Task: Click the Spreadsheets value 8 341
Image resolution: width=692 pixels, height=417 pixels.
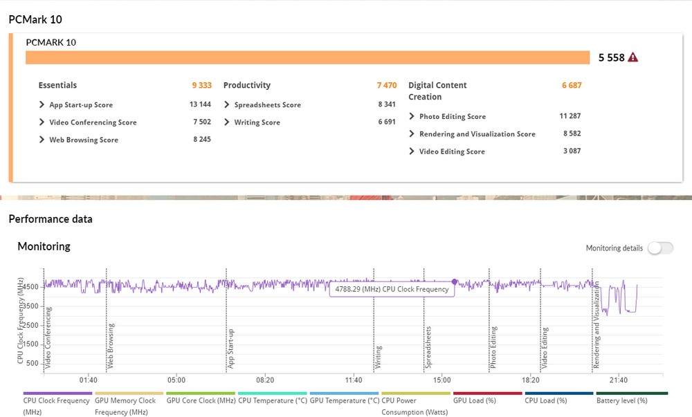Action: pos(387,104)
